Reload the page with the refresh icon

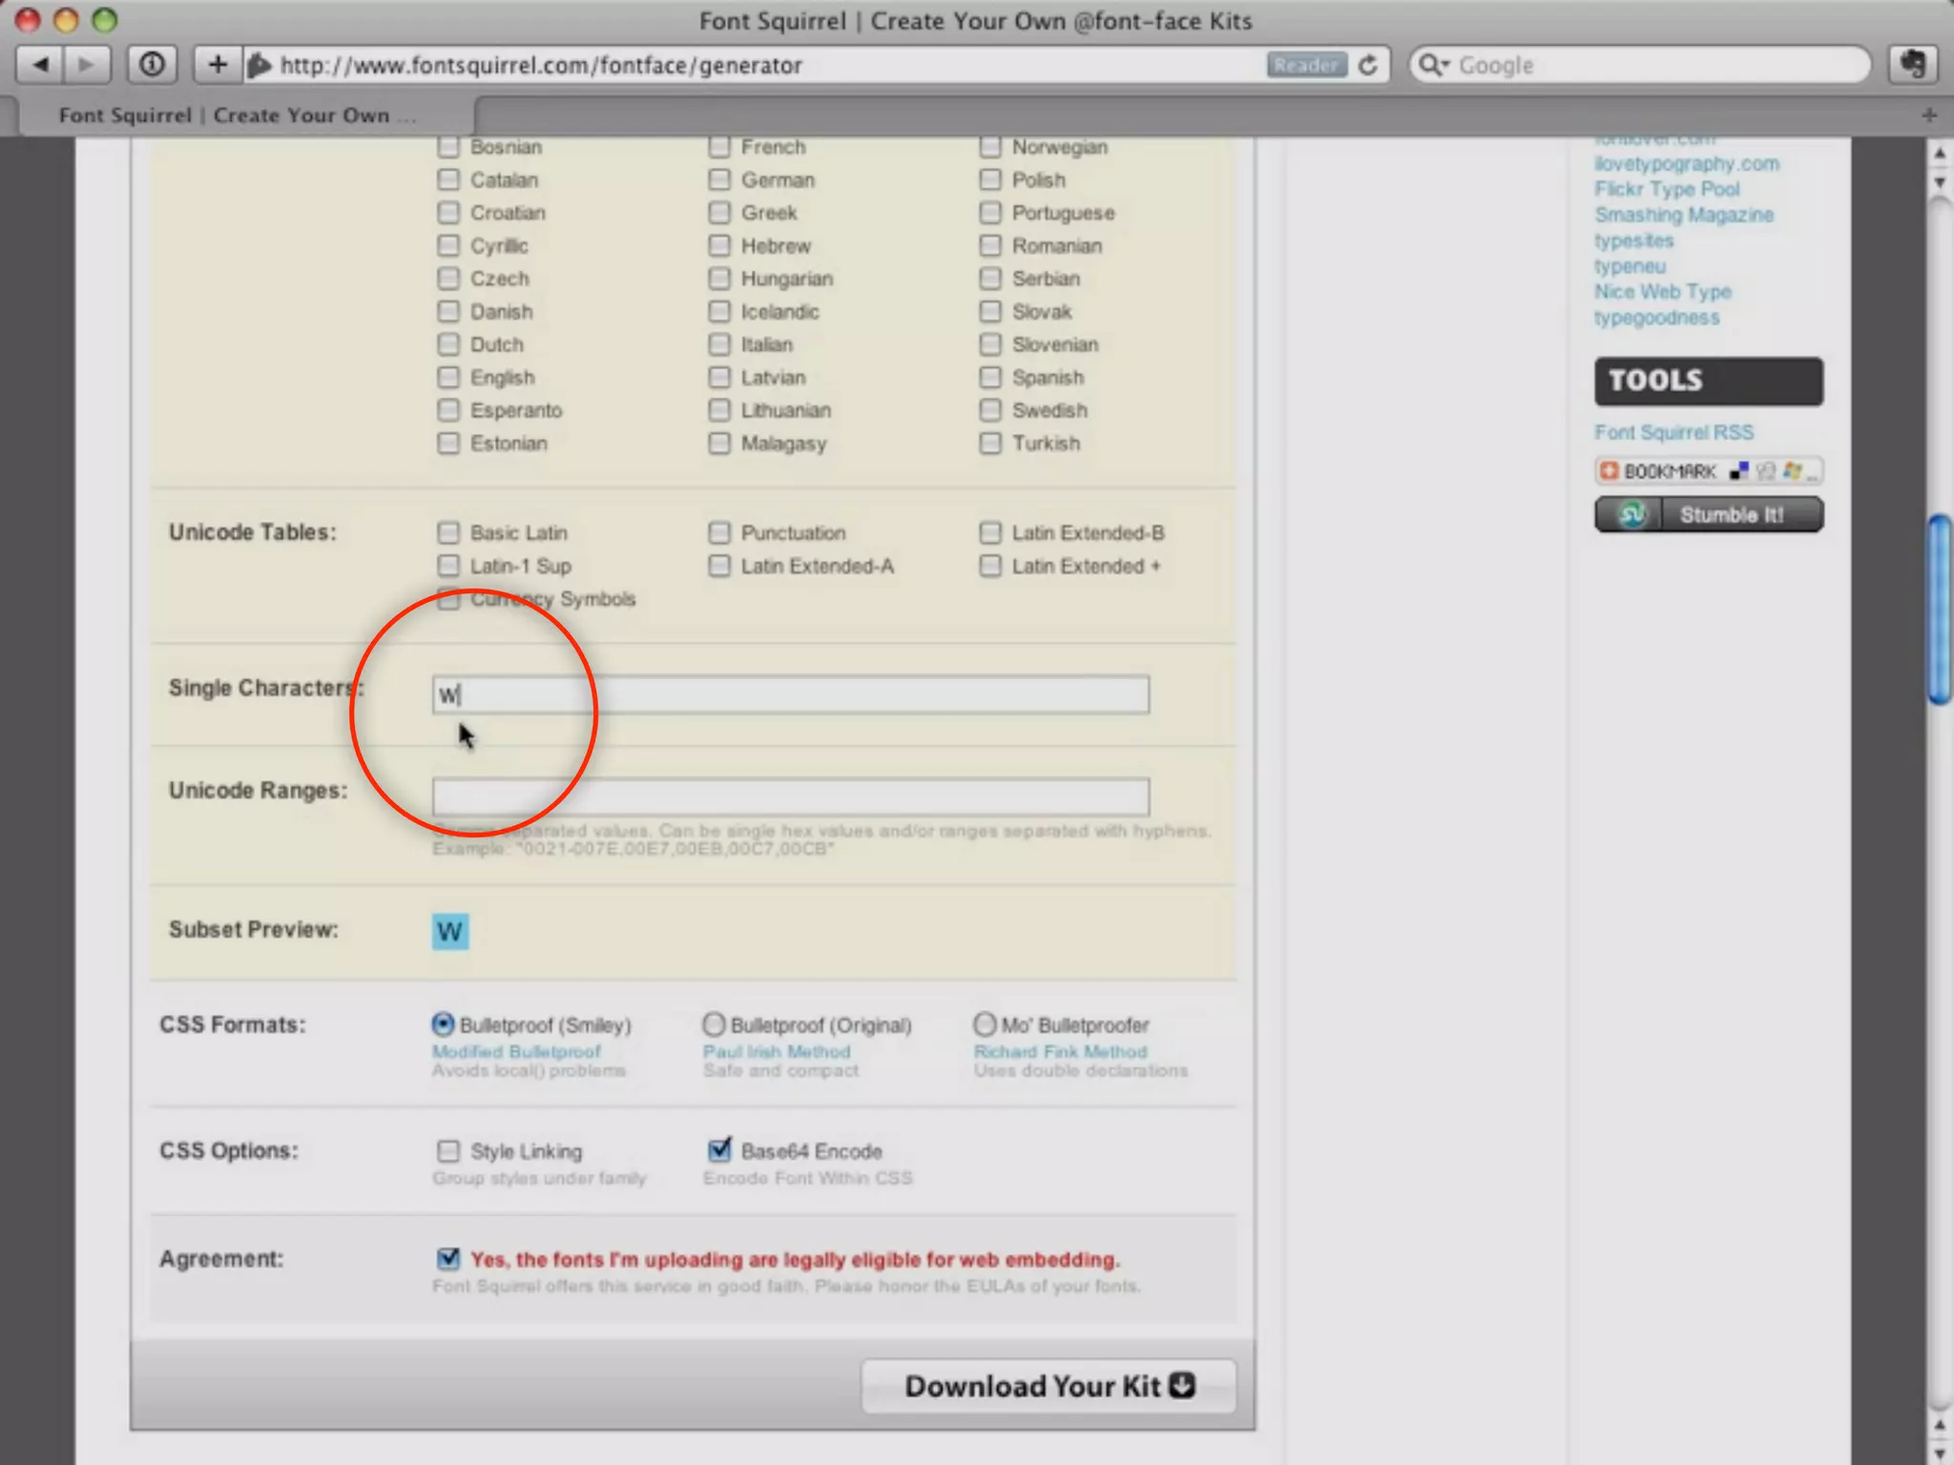pos(1368,65)
